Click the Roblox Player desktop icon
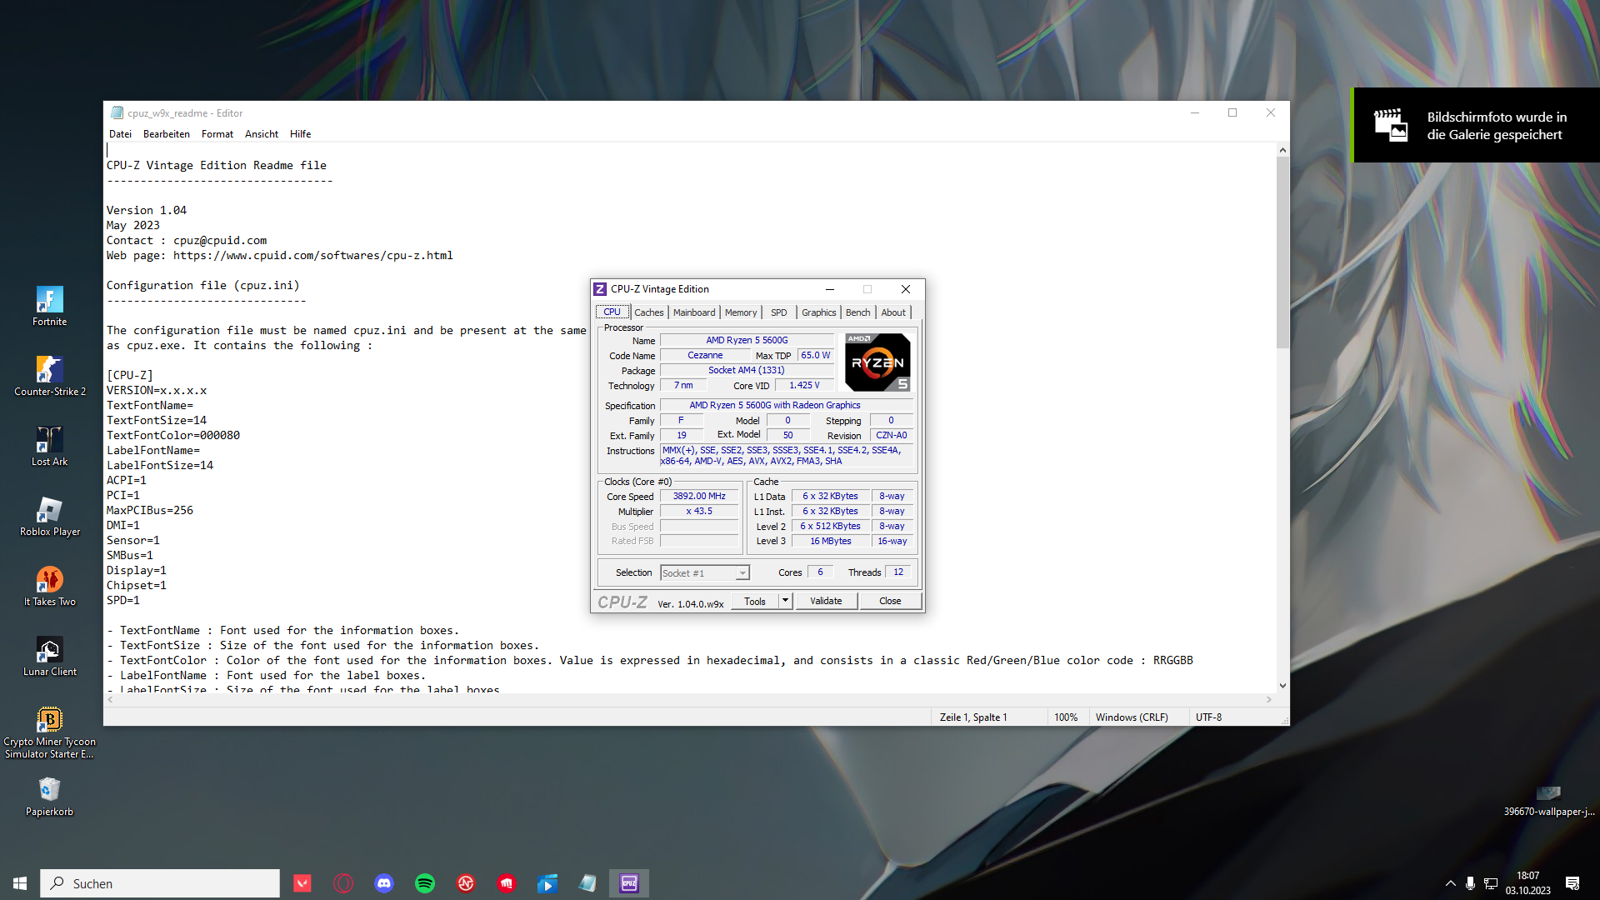 [49, 511]
